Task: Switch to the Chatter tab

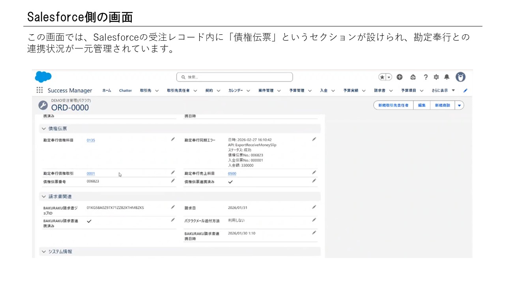Action: pos(125,90)
